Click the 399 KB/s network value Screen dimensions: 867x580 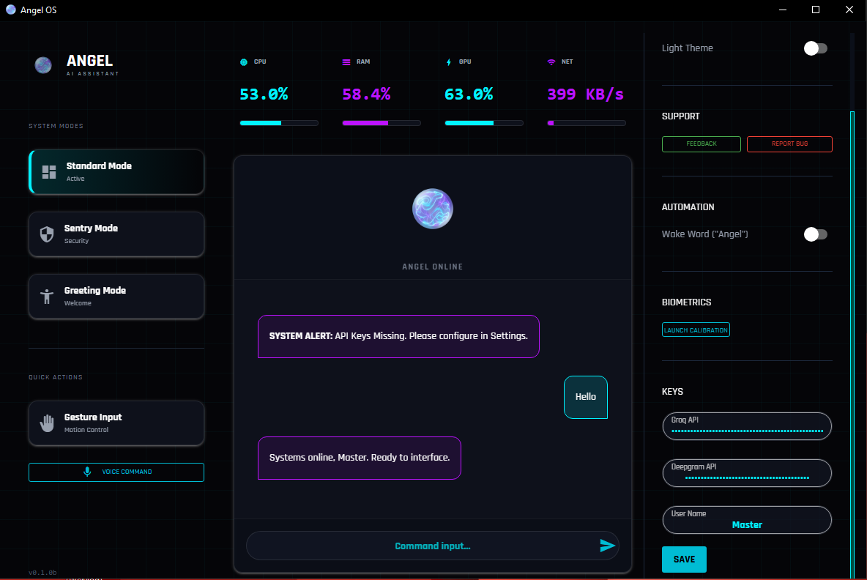[x=586, y=94]
